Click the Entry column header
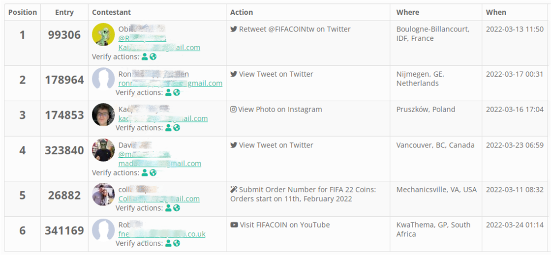The width and height of the screenshot is (551, 255). pos(64,12)
